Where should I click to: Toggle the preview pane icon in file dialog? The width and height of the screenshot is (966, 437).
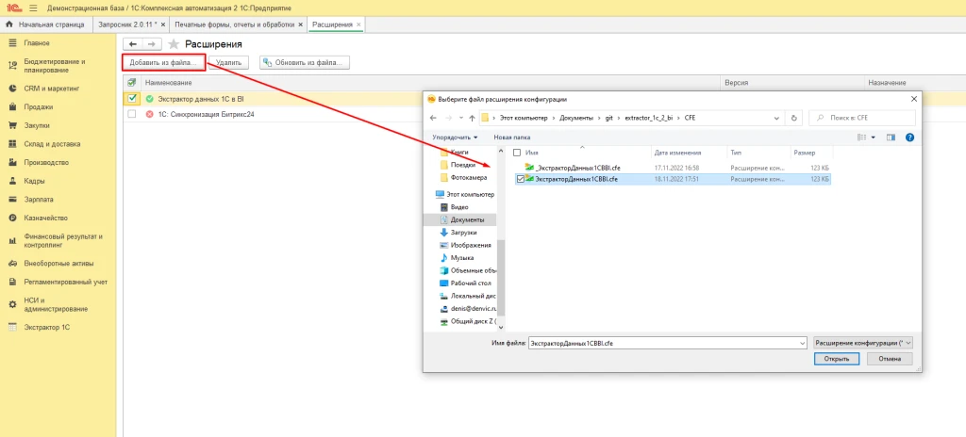pyautogui.click(x=891, y=138)
